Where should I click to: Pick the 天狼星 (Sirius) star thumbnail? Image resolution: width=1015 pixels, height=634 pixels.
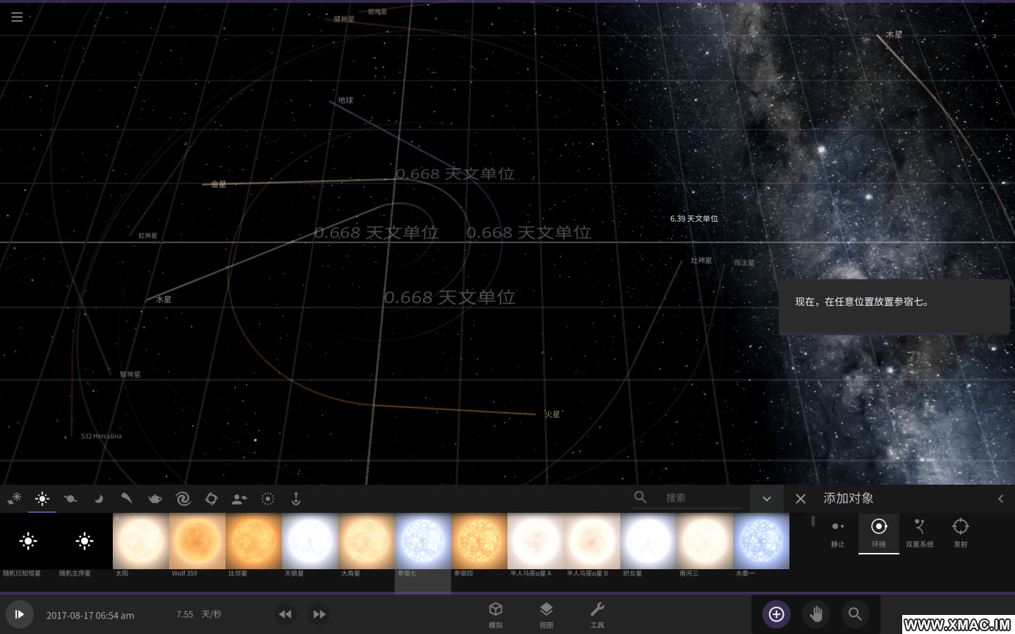[310, 541]
